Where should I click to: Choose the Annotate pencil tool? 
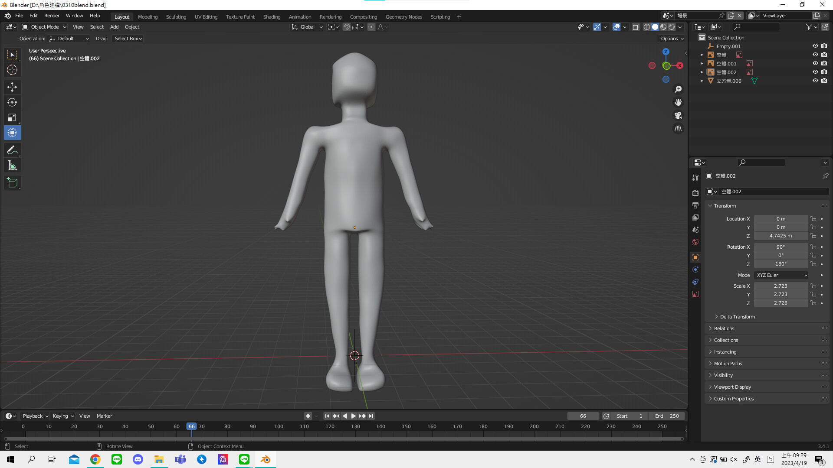pyautogui.click(x=12, y=150)
